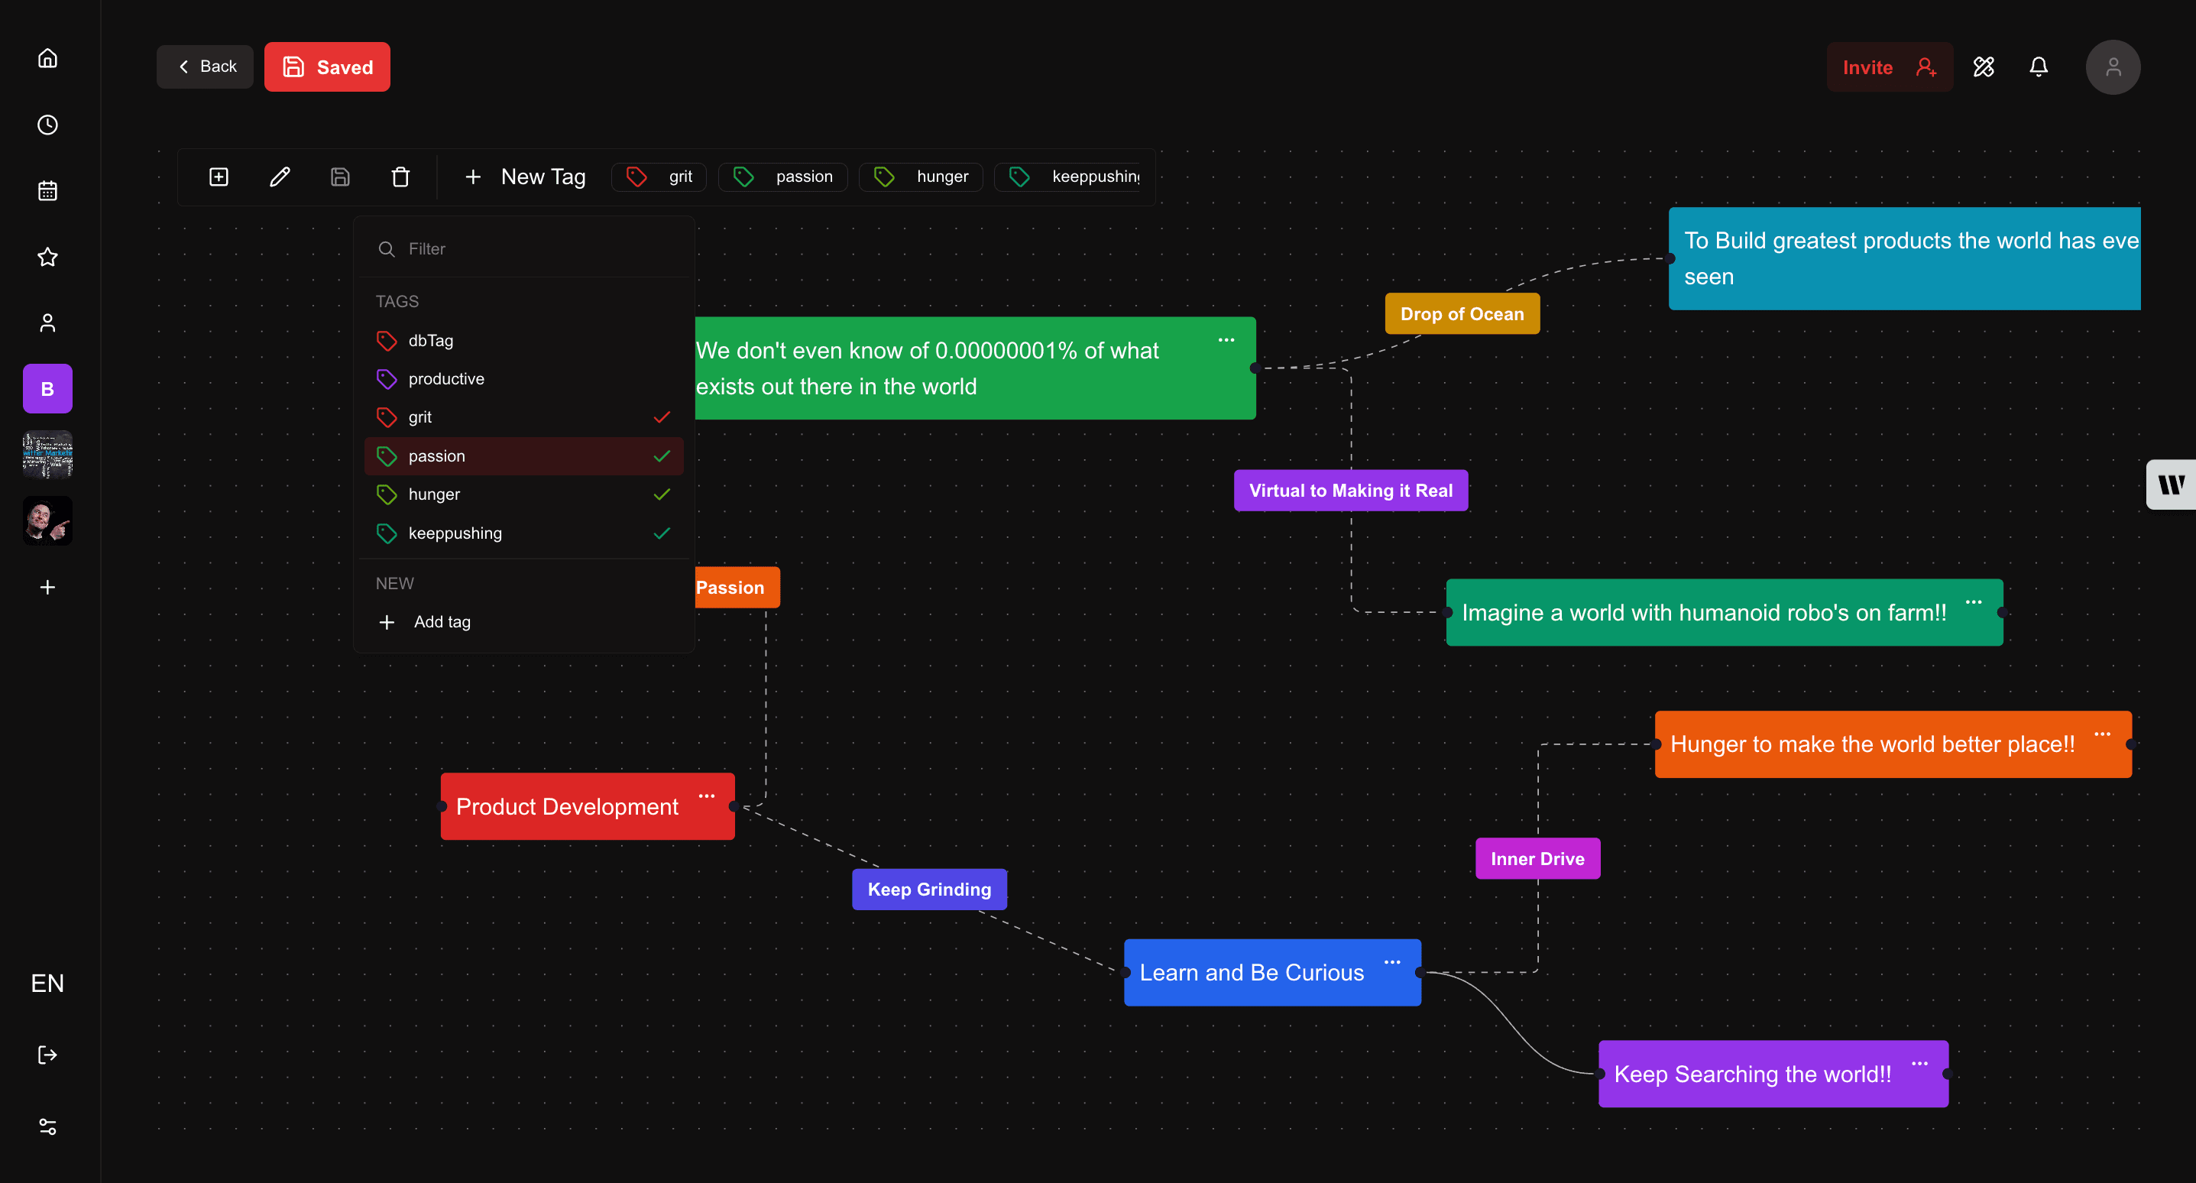Click the starred favorites icon in the sidebar
Viewport: 2196px width, 1183px height.
[47, 257]
